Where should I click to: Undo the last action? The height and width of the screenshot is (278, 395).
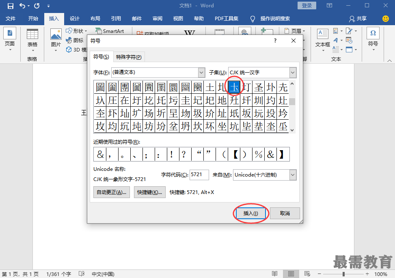[22, 6]
